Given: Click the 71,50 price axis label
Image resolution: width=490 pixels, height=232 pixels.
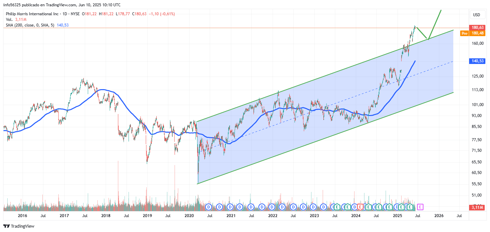Looking at the screenshot, I should click(476, 150).
